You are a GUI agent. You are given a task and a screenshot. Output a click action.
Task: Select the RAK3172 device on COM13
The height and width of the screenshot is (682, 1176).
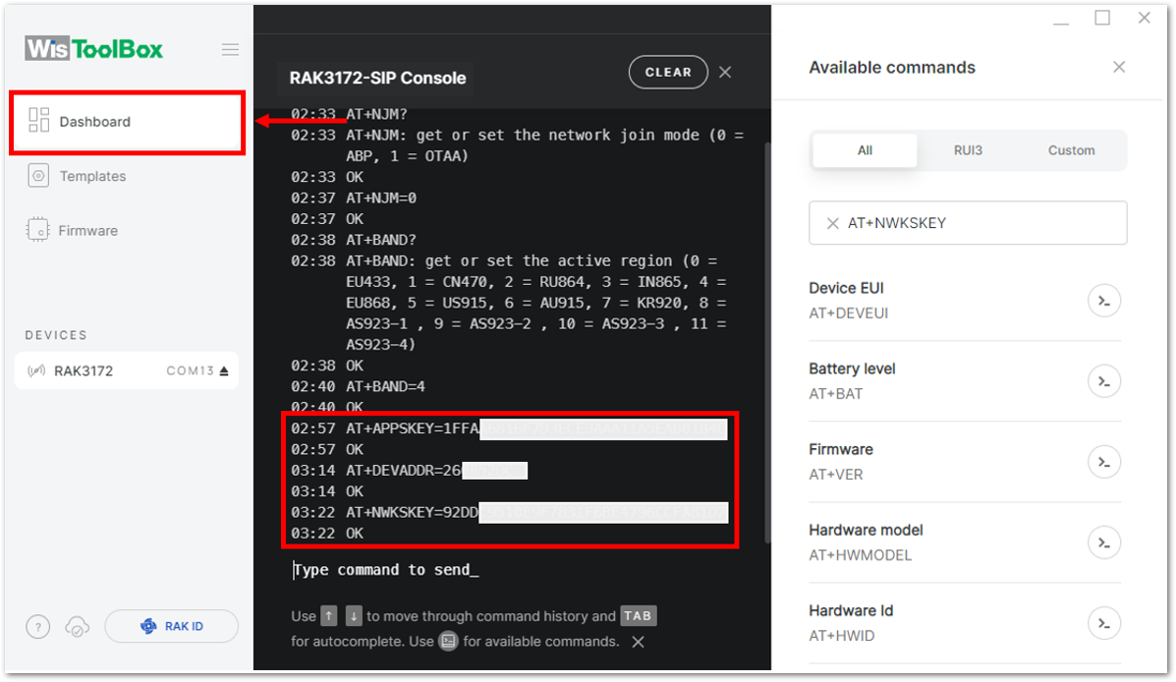point(127,370)
